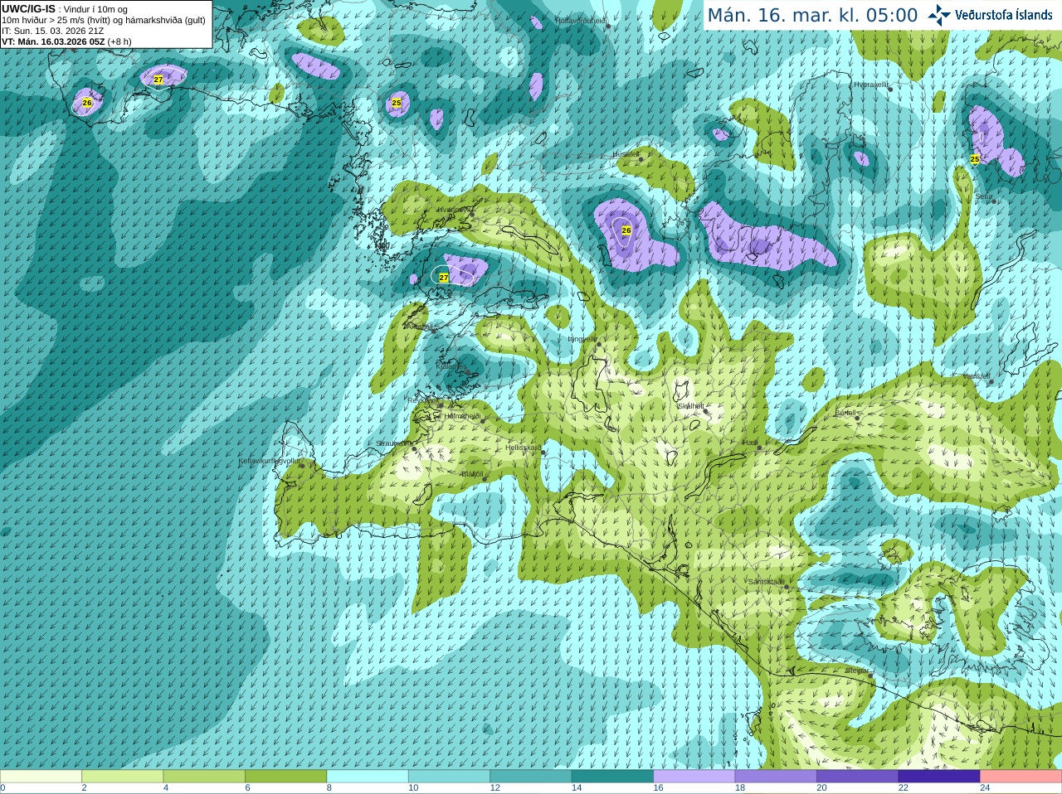Click the yellow 26 gust marker east of Húsafell
This screenshot has height=794, width=1062.
[626, 230]
